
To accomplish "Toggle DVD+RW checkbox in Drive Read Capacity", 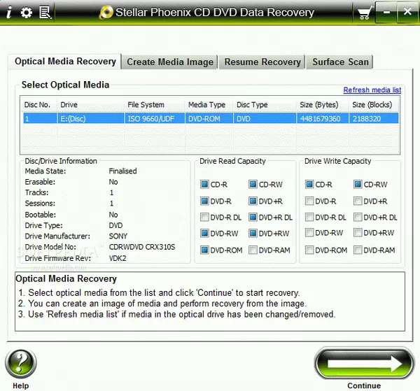I will 253,234.
